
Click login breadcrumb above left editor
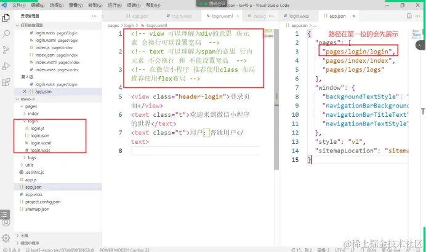(x=129, y=25)
